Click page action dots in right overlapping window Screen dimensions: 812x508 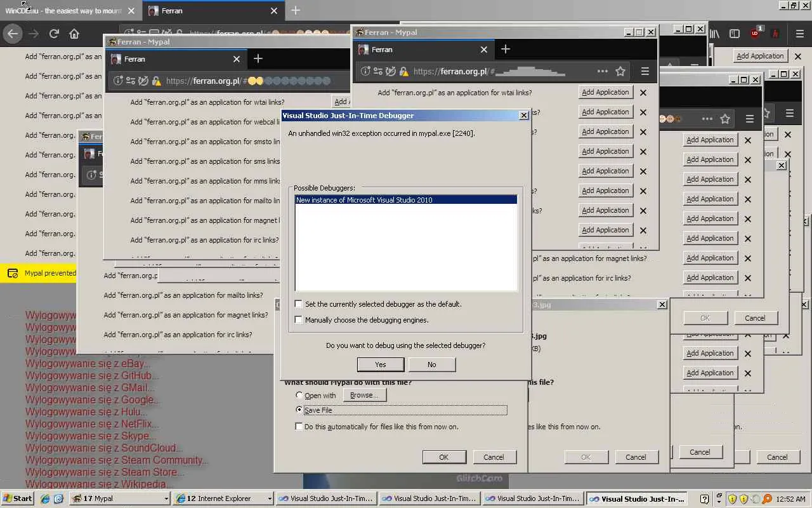point(707,119)
